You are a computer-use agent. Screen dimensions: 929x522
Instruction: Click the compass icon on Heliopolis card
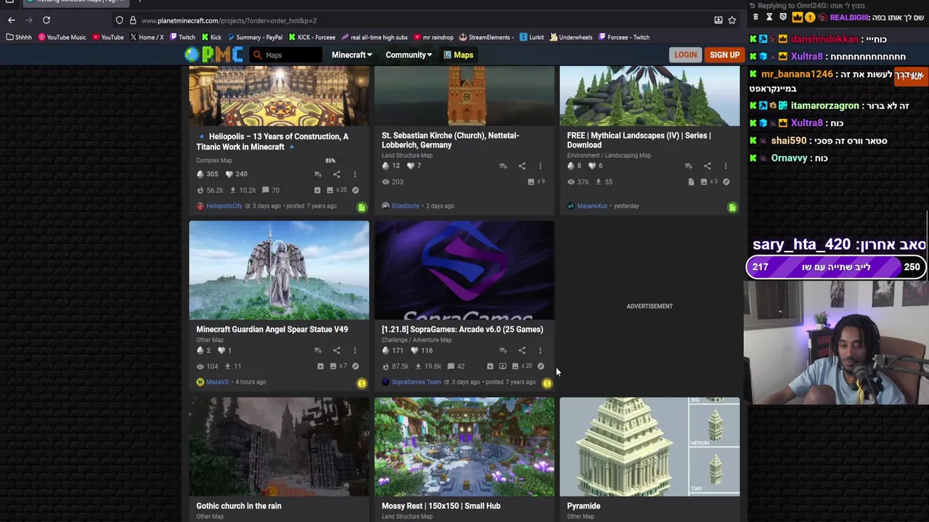(x=356, y=190)
